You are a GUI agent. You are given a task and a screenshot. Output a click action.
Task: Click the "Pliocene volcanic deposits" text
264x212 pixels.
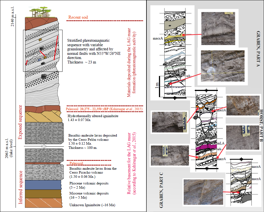(88, 183)
